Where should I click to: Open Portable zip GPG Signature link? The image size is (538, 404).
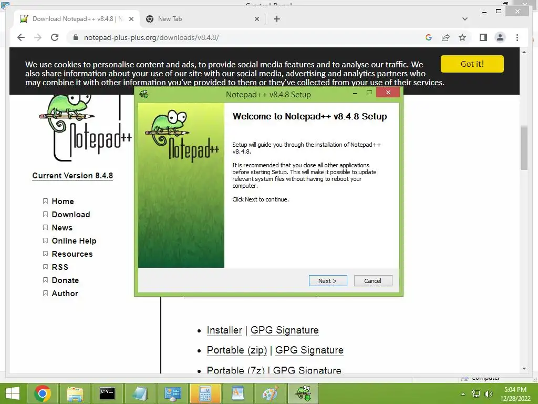tap(309, 350)
